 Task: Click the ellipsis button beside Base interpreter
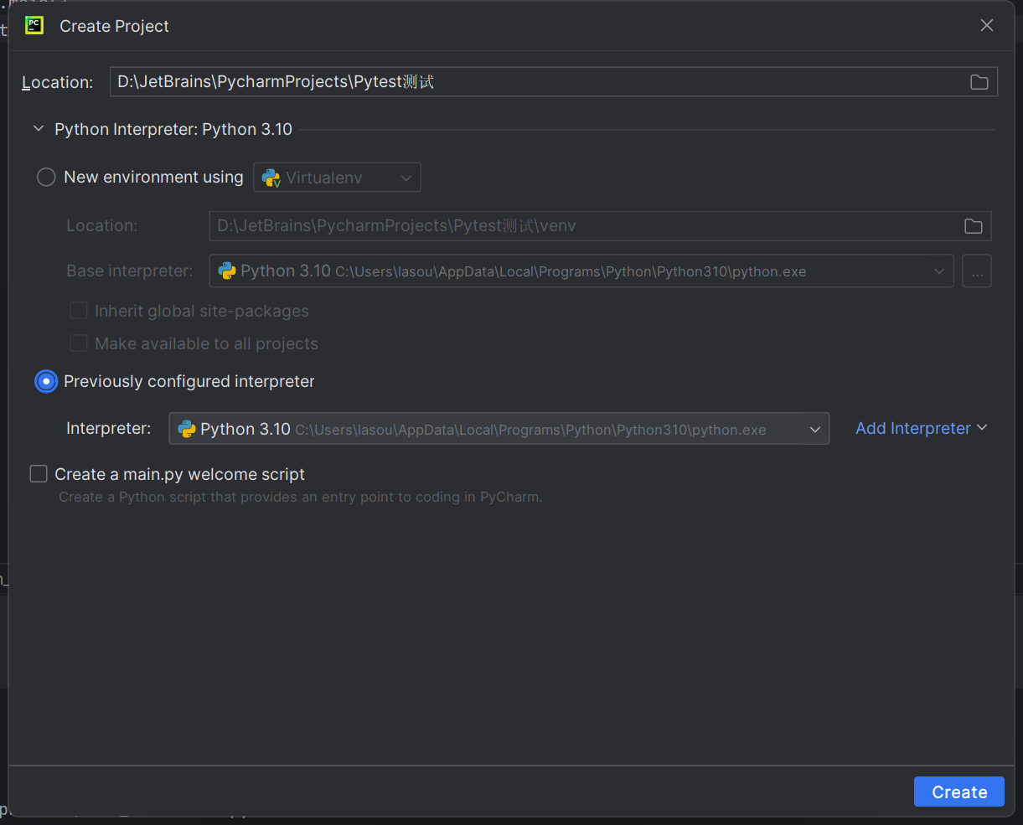tap(976, 271)
